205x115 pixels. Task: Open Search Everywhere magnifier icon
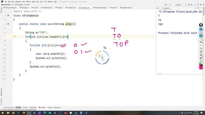point(198,5)
